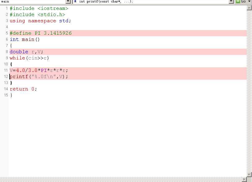Image resolution: width=252 pixels, height=182 pixels.
Task: Click the '#include <iostream>' line
Action: pos(39,8)
